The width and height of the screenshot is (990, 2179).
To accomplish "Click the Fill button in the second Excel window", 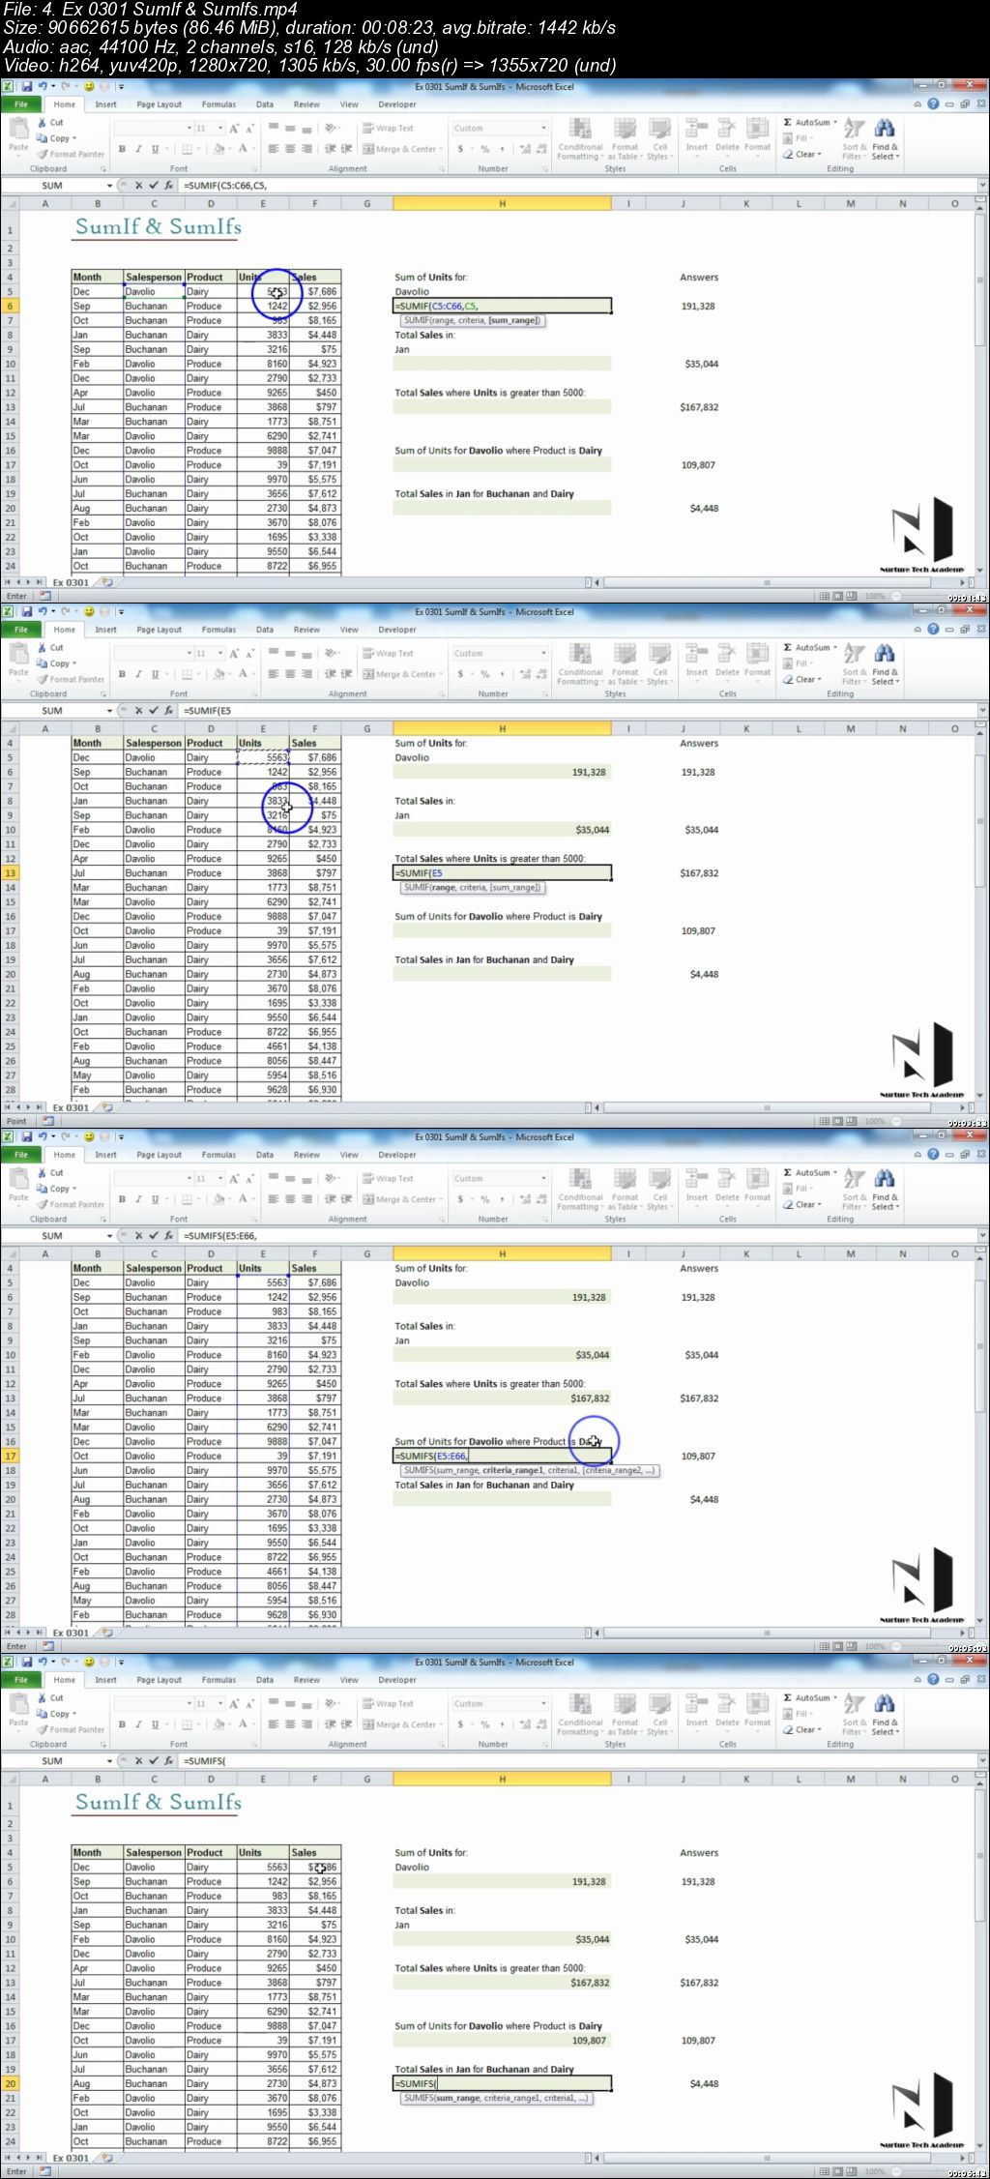I will [x=797, y=663].
